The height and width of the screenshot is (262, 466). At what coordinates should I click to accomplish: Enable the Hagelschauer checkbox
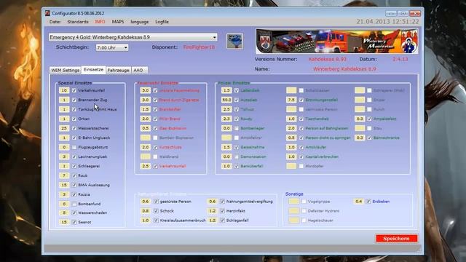pos(304,221)
